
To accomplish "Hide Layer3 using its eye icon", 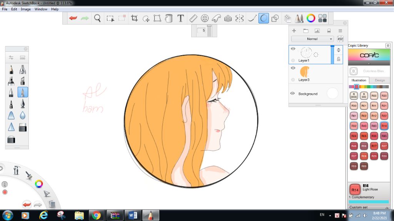I will tap(293, 68).
